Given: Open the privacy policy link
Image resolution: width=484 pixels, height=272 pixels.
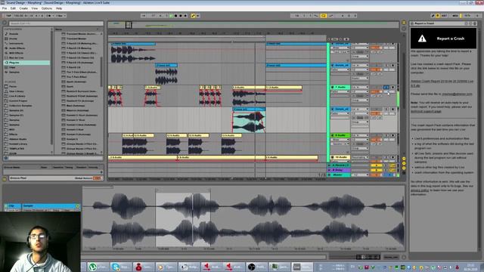Looking at the screenshot, I should point(420,190).
